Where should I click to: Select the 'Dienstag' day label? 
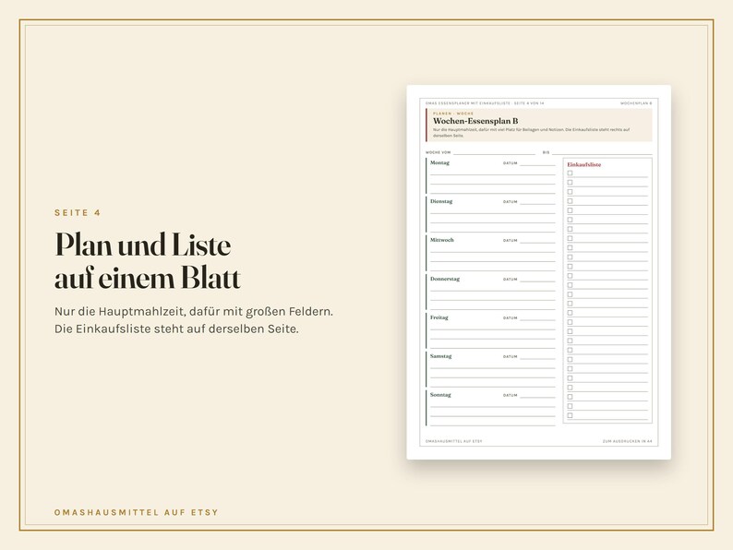pos(441,201)
